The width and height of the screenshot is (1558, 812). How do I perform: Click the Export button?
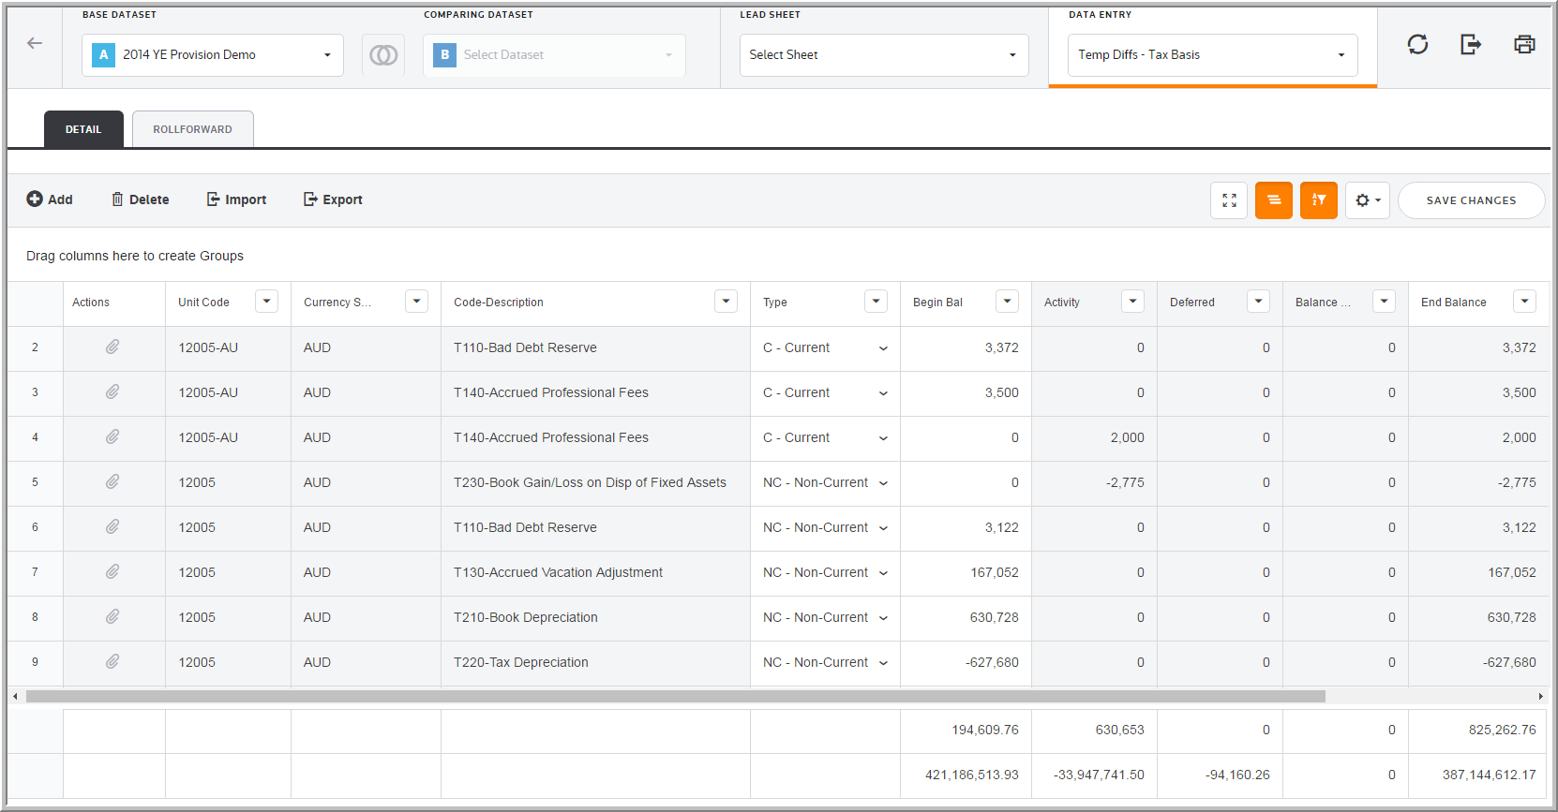click(x=333, y=199)
